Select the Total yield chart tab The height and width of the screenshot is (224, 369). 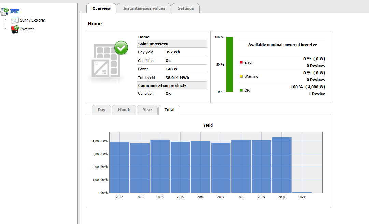[169, 110]
